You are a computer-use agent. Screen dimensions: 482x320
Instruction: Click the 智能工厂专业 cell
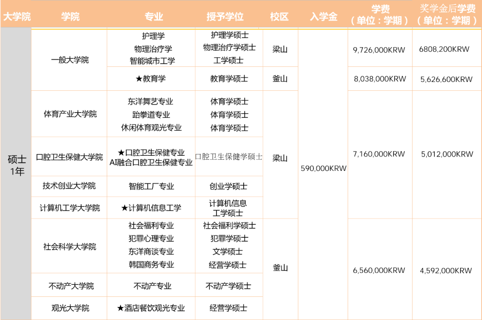tap(150, 186)
